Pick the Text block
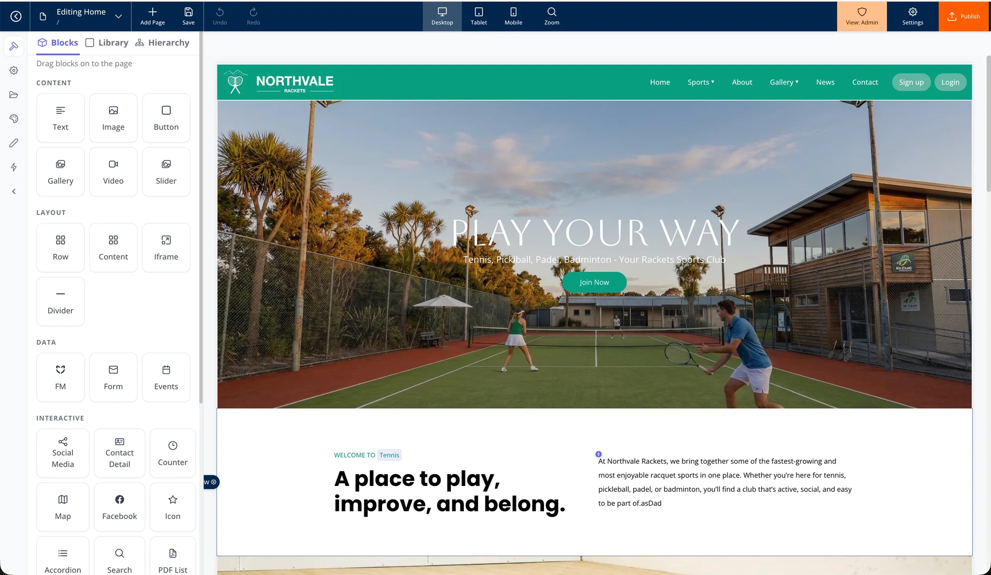 coord(60,118)
